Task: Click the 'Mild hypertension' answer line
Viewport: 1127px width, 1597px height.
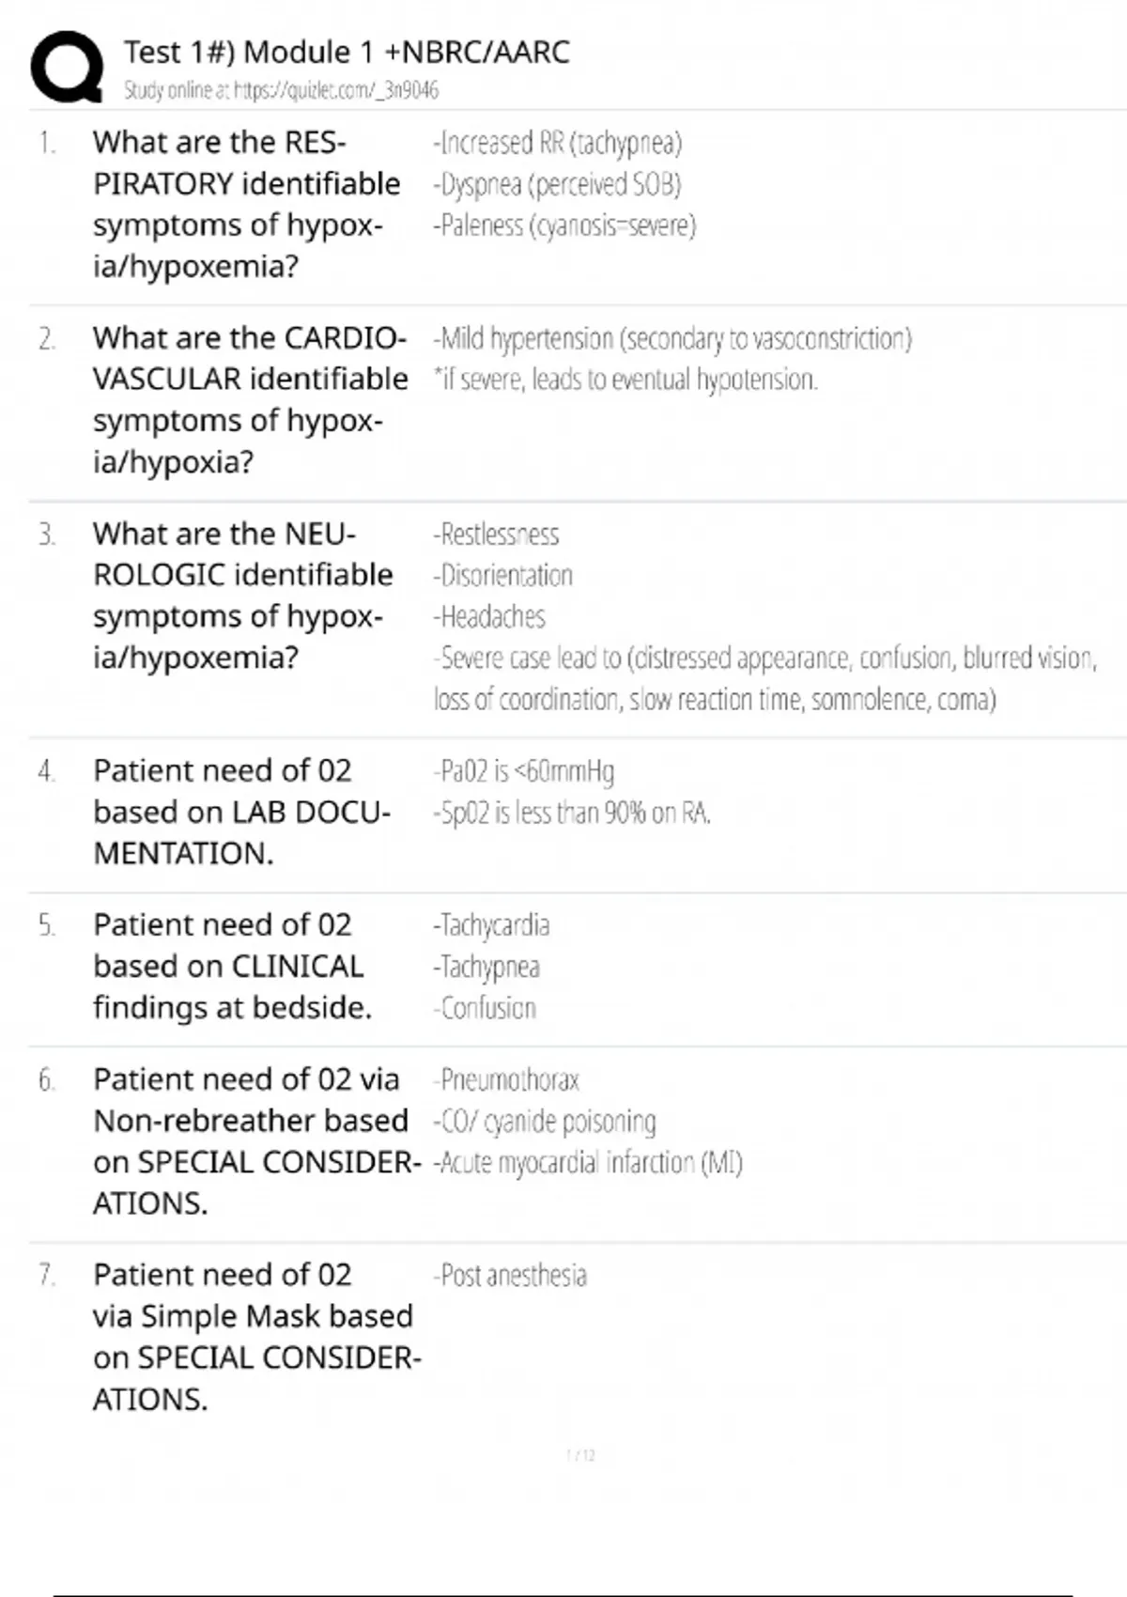Action: point(672,338)
